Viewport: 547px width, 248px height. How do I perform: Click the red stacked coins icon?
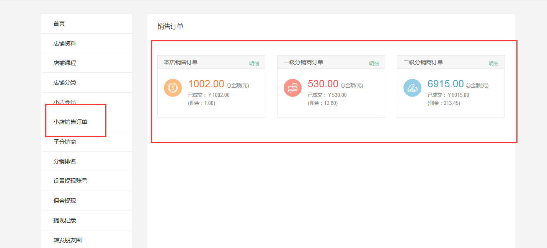point(292,88)
